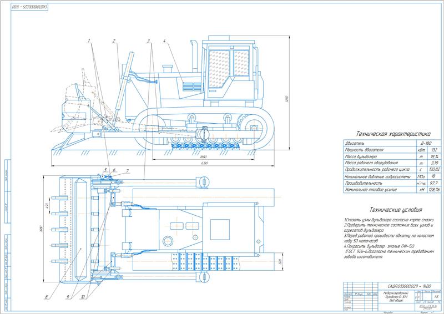444x314 pixels.
Task: Click the pressure value "18"
Action: pos(433,176)
